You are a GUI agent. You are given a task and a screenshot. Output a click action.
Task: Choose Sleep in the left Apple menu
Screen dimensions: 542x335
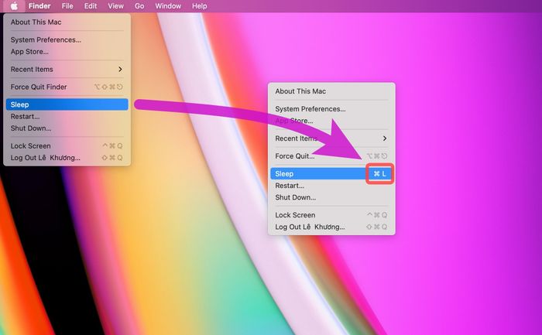(67, 104)
